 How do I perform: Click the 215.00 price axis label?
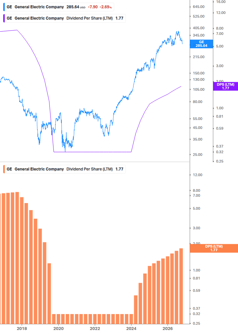click(x=198, y=57)
